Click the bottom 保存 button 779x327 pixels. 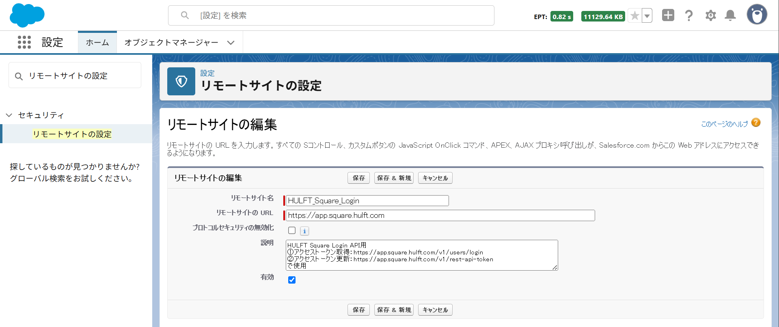358,310
